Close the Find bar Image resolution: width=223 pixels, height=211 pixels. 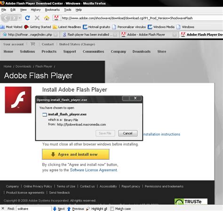tap(3, 209)
